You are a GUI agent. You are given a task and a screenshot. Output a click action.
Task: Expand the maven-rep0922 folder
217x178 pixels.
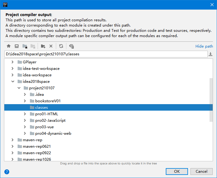pyautogui.click(x=12, y=153)
